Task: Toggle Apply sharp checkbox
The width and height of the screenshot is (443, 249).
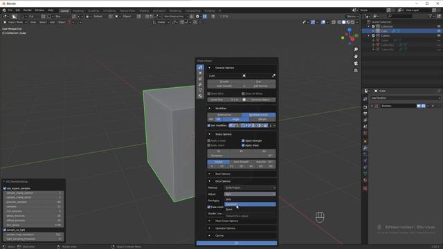Action: point(243,145)
